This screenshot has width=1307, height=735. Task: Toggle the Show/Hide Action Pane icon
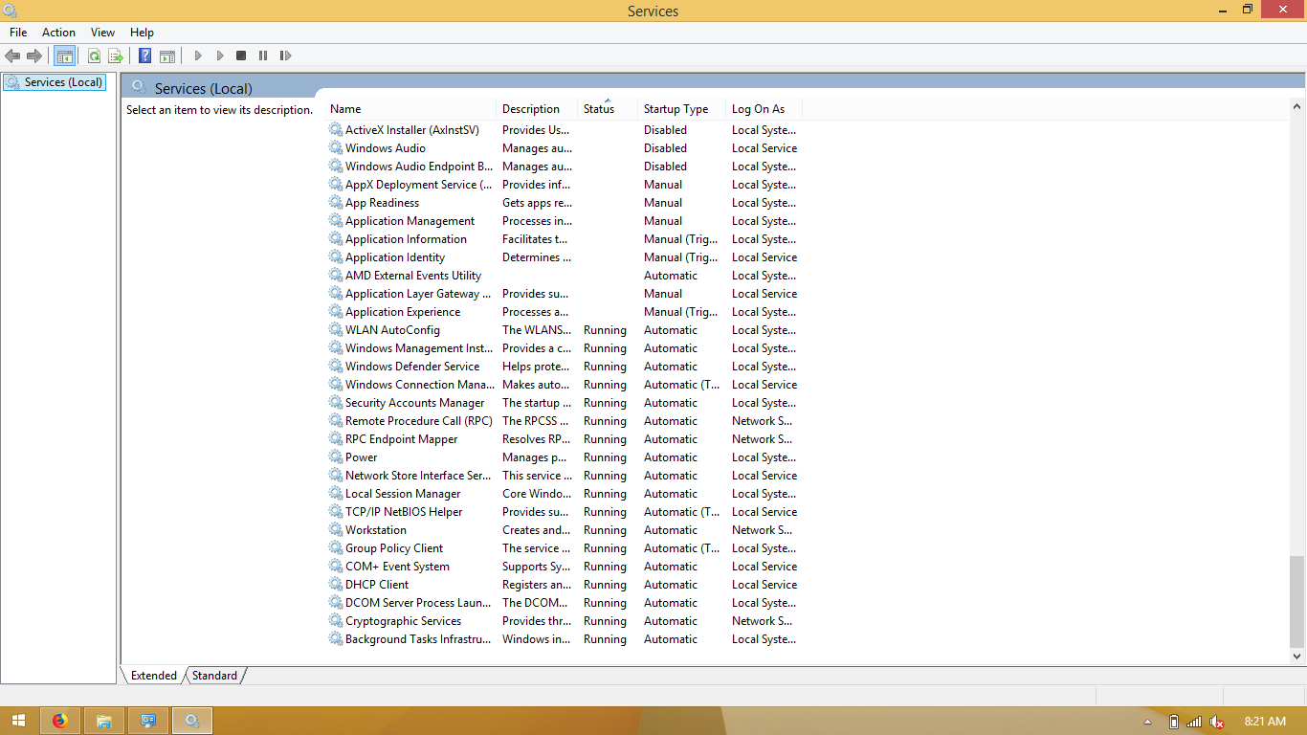(167, 56)
